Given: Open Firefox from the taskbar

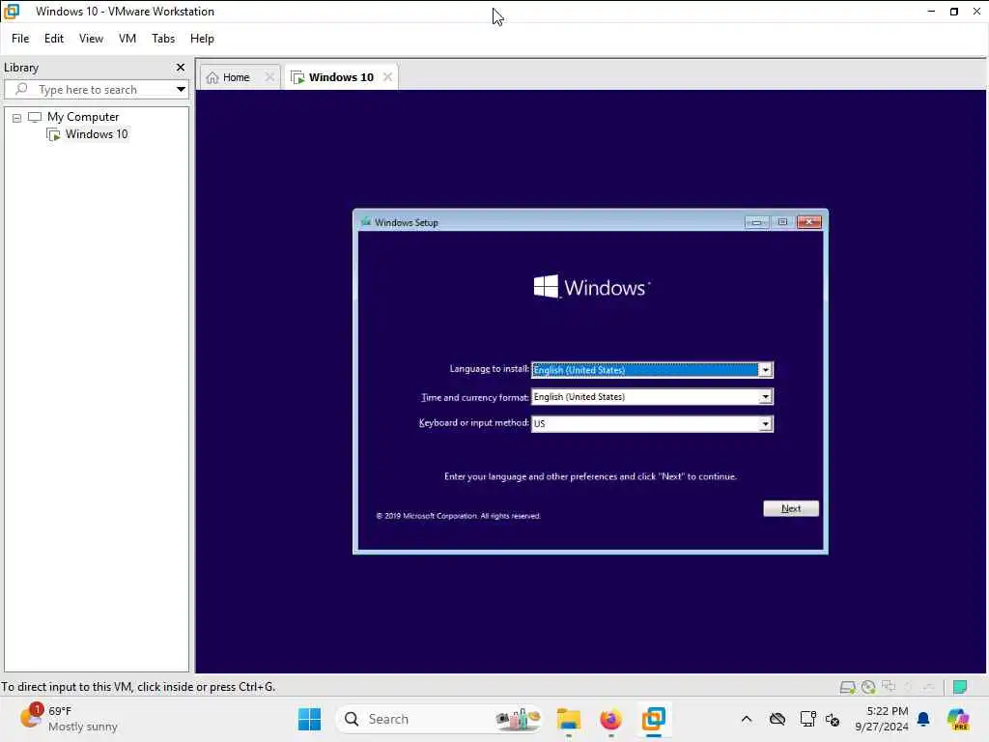Looking at the screenshot, I should click(x=610, y=719).
